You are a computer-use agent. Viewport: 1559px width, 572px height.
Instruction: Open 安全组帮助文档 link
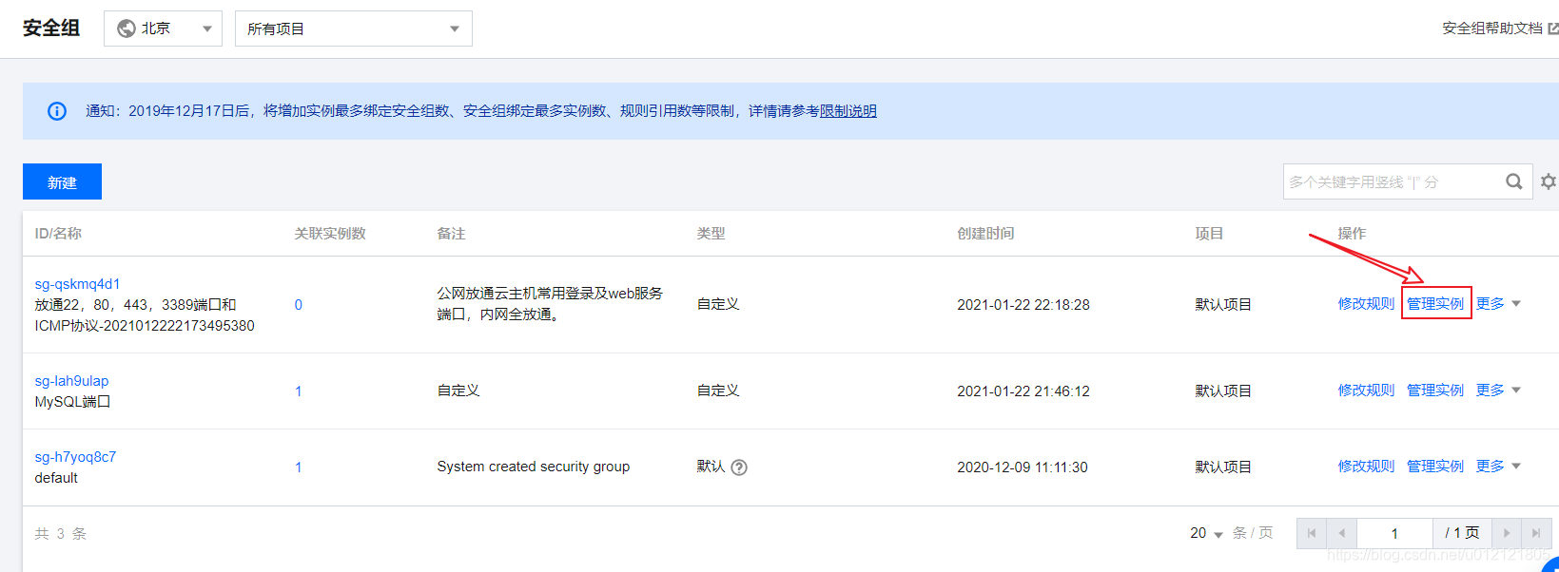pyautogui.click(x=1499, y=29)
